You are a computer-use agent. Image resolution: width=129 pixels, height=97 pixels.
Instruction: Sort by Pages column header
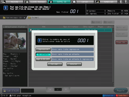click(x=101, y=27)
